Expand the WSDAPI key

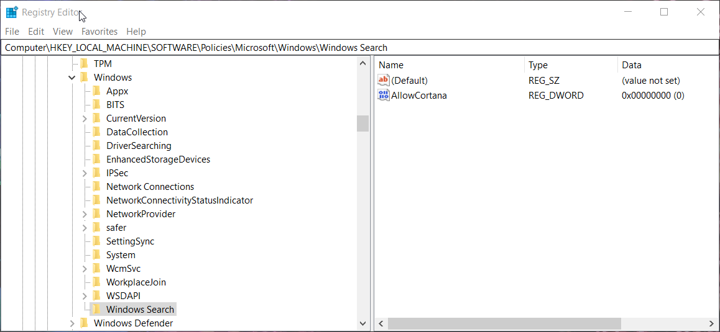pyautogui.click(x=85, y=296)
